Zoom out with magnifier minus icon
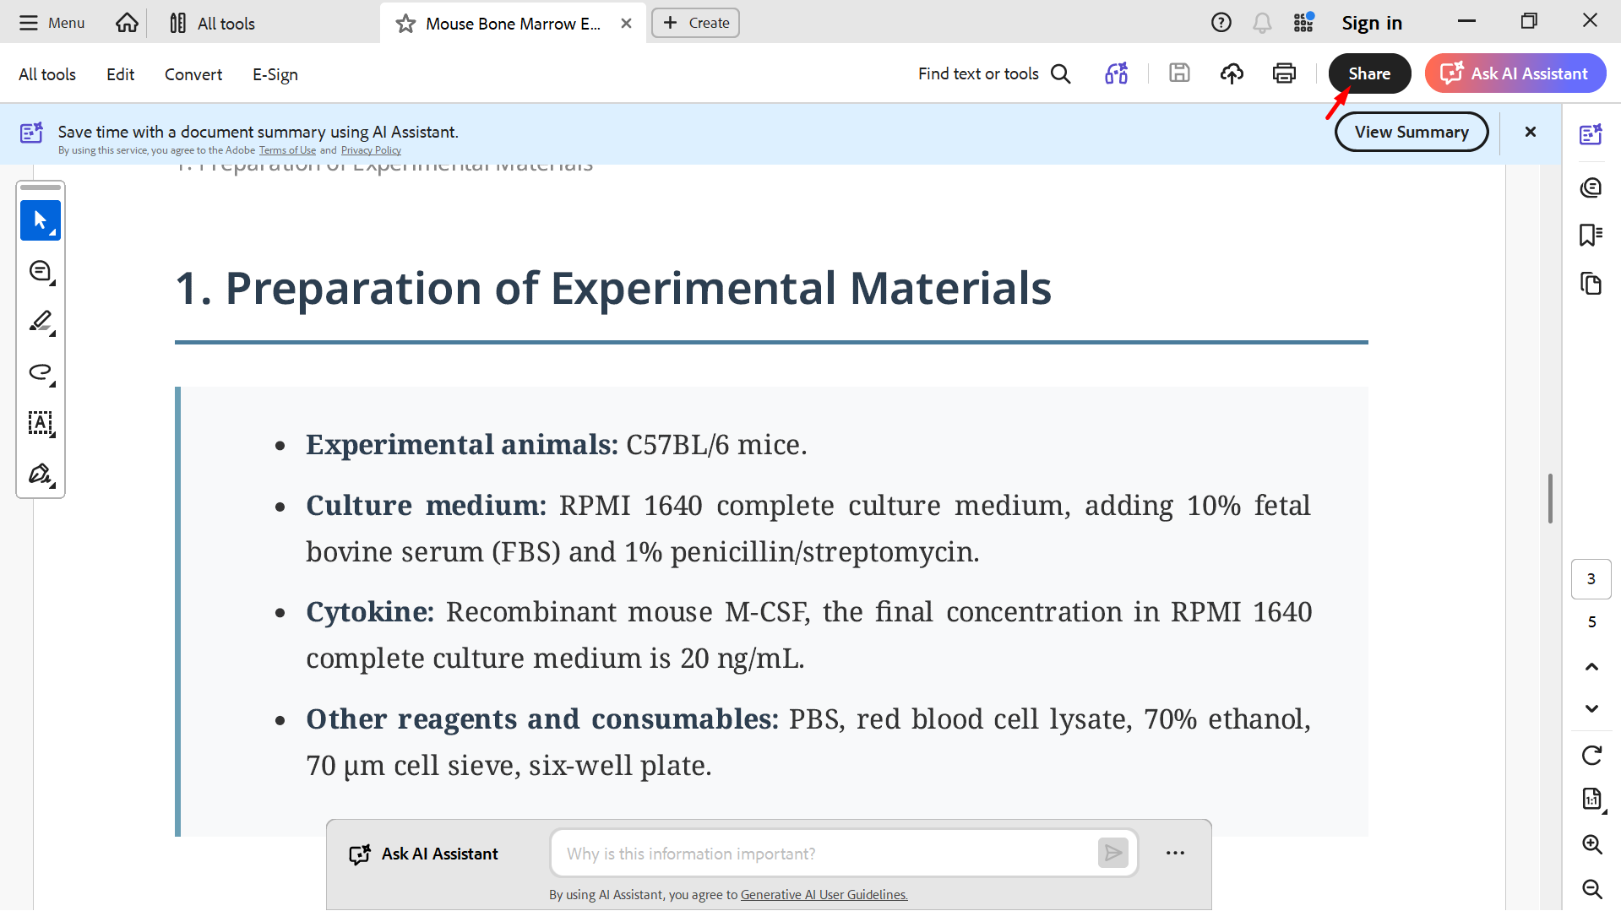1621x911 pixels. point(1591,888)
